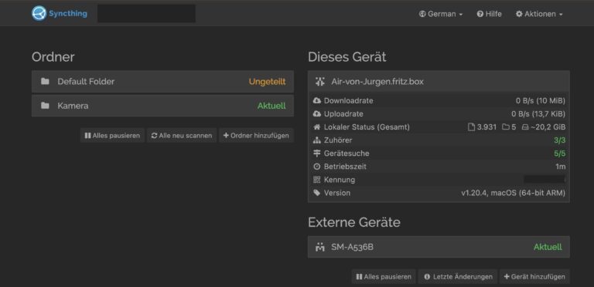Click the Uploadrate value 0 B/s (13,7 KiB)

[x=538, y=113]
